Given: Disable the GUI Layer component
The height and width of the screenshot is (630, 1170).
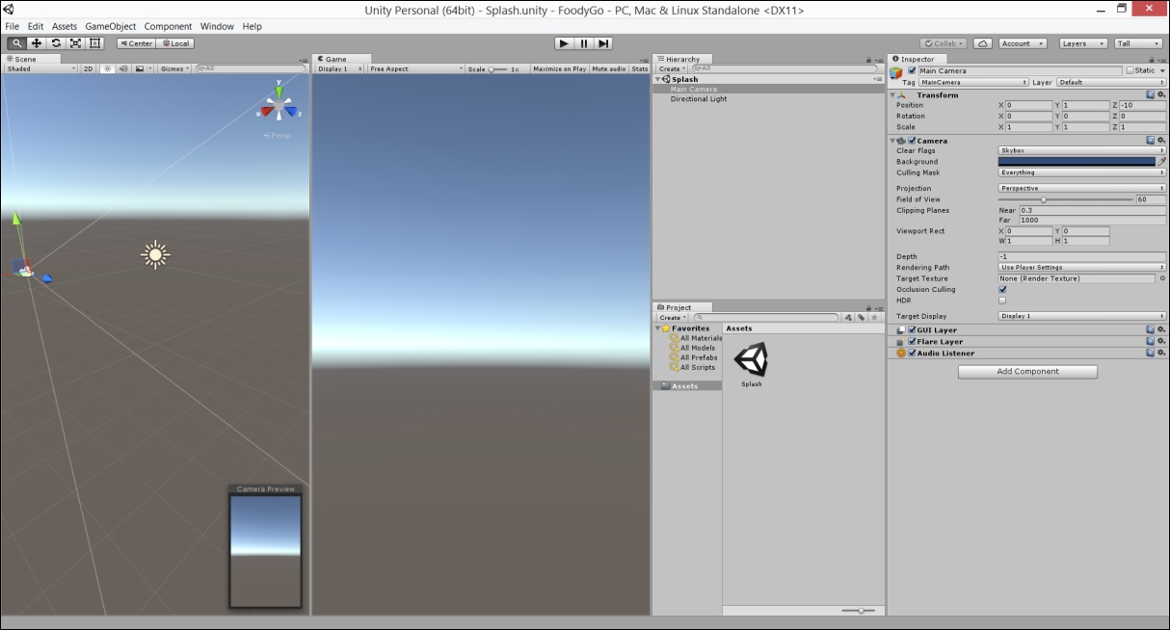Looking at the screenshot, I should pos(913,329).
